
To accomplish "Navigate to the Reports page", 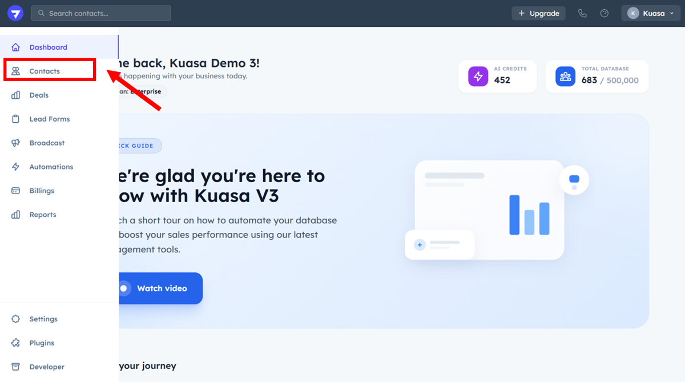I will (x=43, y=215).
